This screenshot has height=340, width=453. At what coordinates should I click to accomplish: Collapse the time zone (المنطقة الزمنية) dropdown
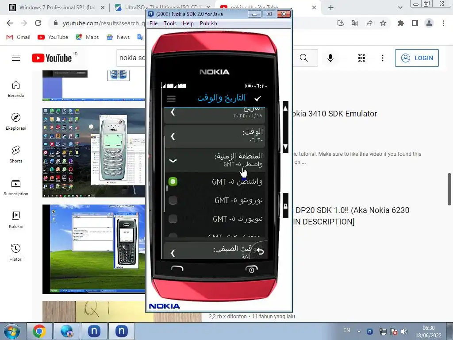(x=173, y=160)
